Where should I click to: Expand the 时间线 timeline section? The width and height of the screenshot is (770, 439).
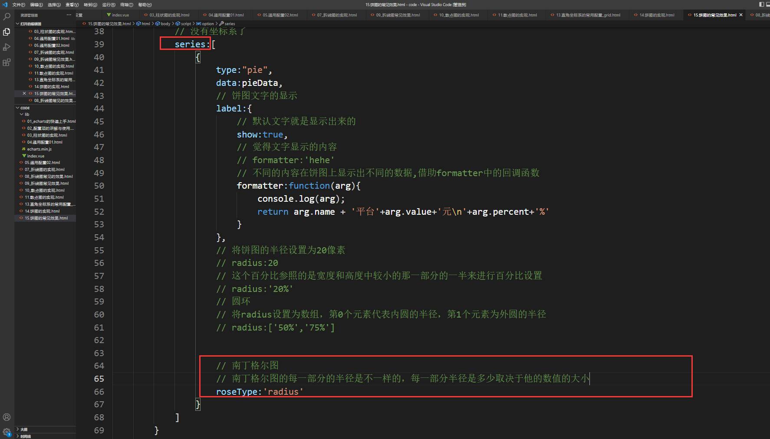[x=45, y=436]
